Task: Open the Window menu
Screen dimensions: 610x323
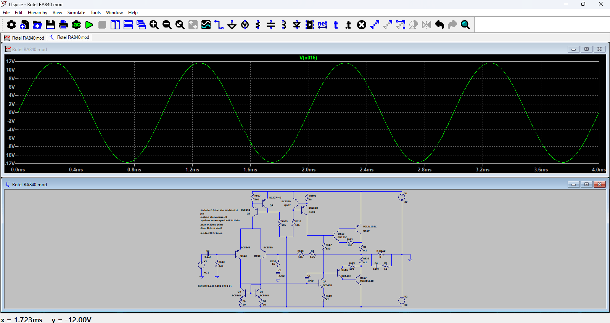Action: (114, 13)
